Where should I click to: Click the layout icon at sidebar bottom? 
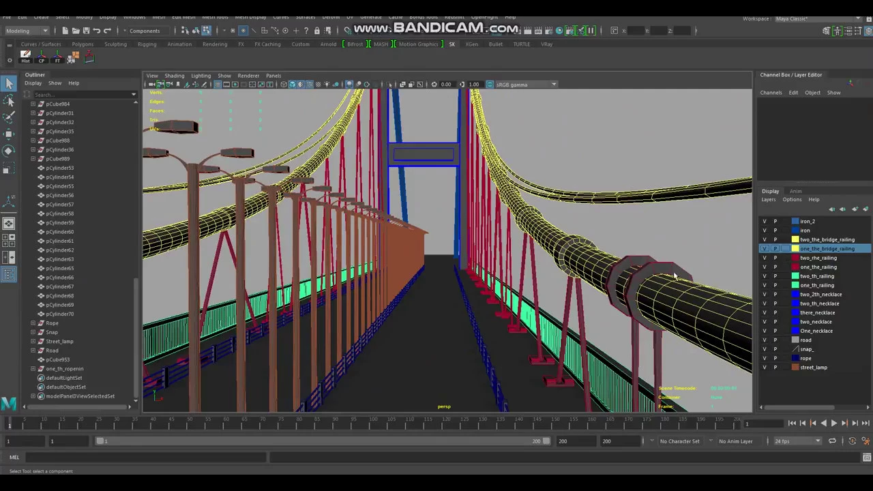click(x=9, y=274)
